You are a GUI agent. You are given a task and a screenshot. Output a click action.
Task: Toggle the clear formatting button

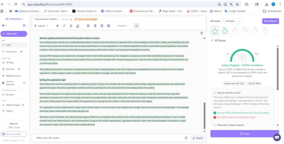click(136, 26)
